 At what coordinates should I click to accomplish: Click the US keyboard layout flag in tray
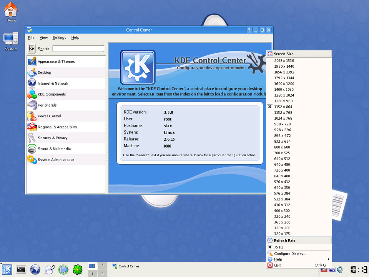(x=324, y=270)
